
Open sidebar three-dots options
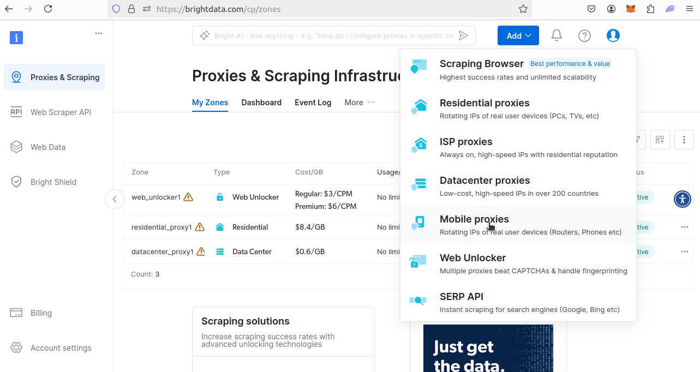click(x=99, y=33)
